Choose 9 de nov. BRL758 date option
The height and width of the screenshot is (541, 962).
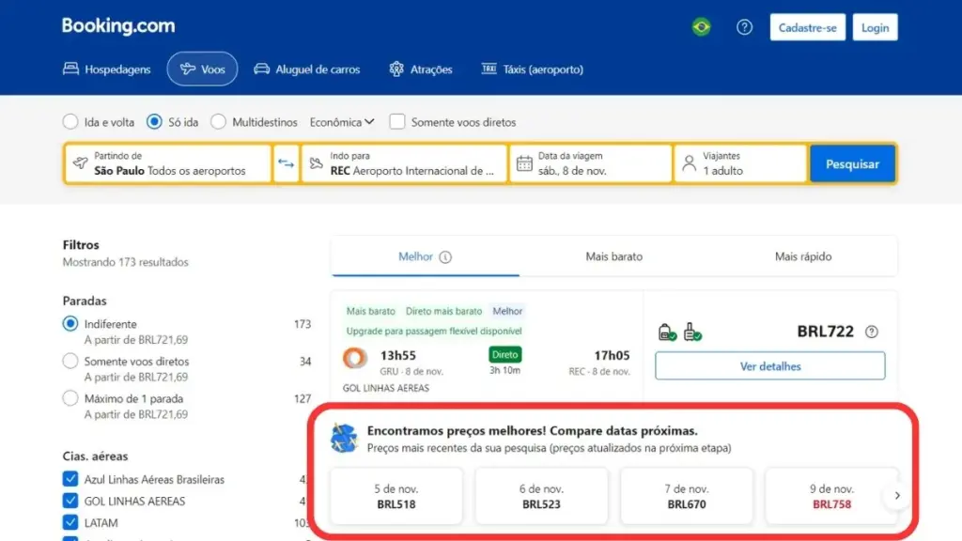coord(831,496)
